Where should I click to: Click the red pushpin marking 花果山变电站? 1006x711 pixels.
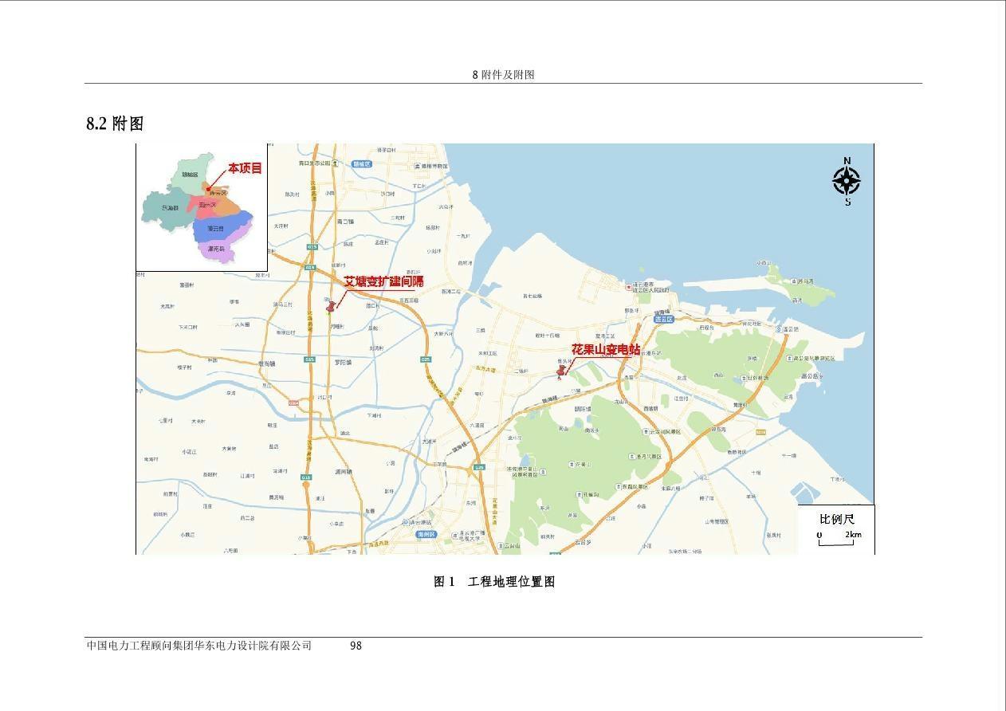561,371
